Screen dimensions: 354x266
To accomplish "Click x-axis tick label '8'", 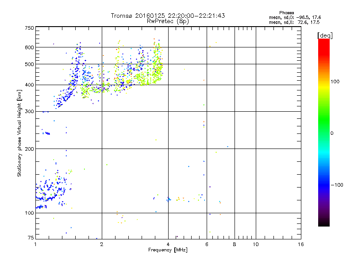I will point(235,244).
